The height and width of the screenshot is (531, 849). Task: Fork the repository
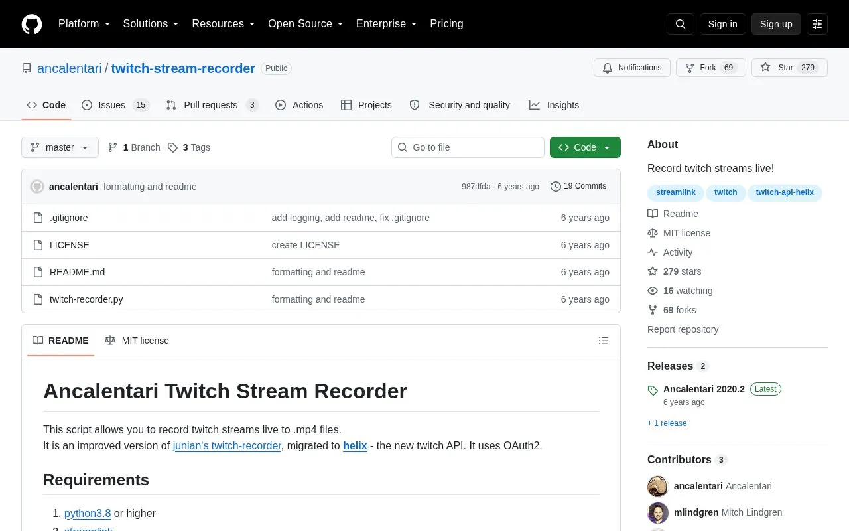[x=711, y=68]
